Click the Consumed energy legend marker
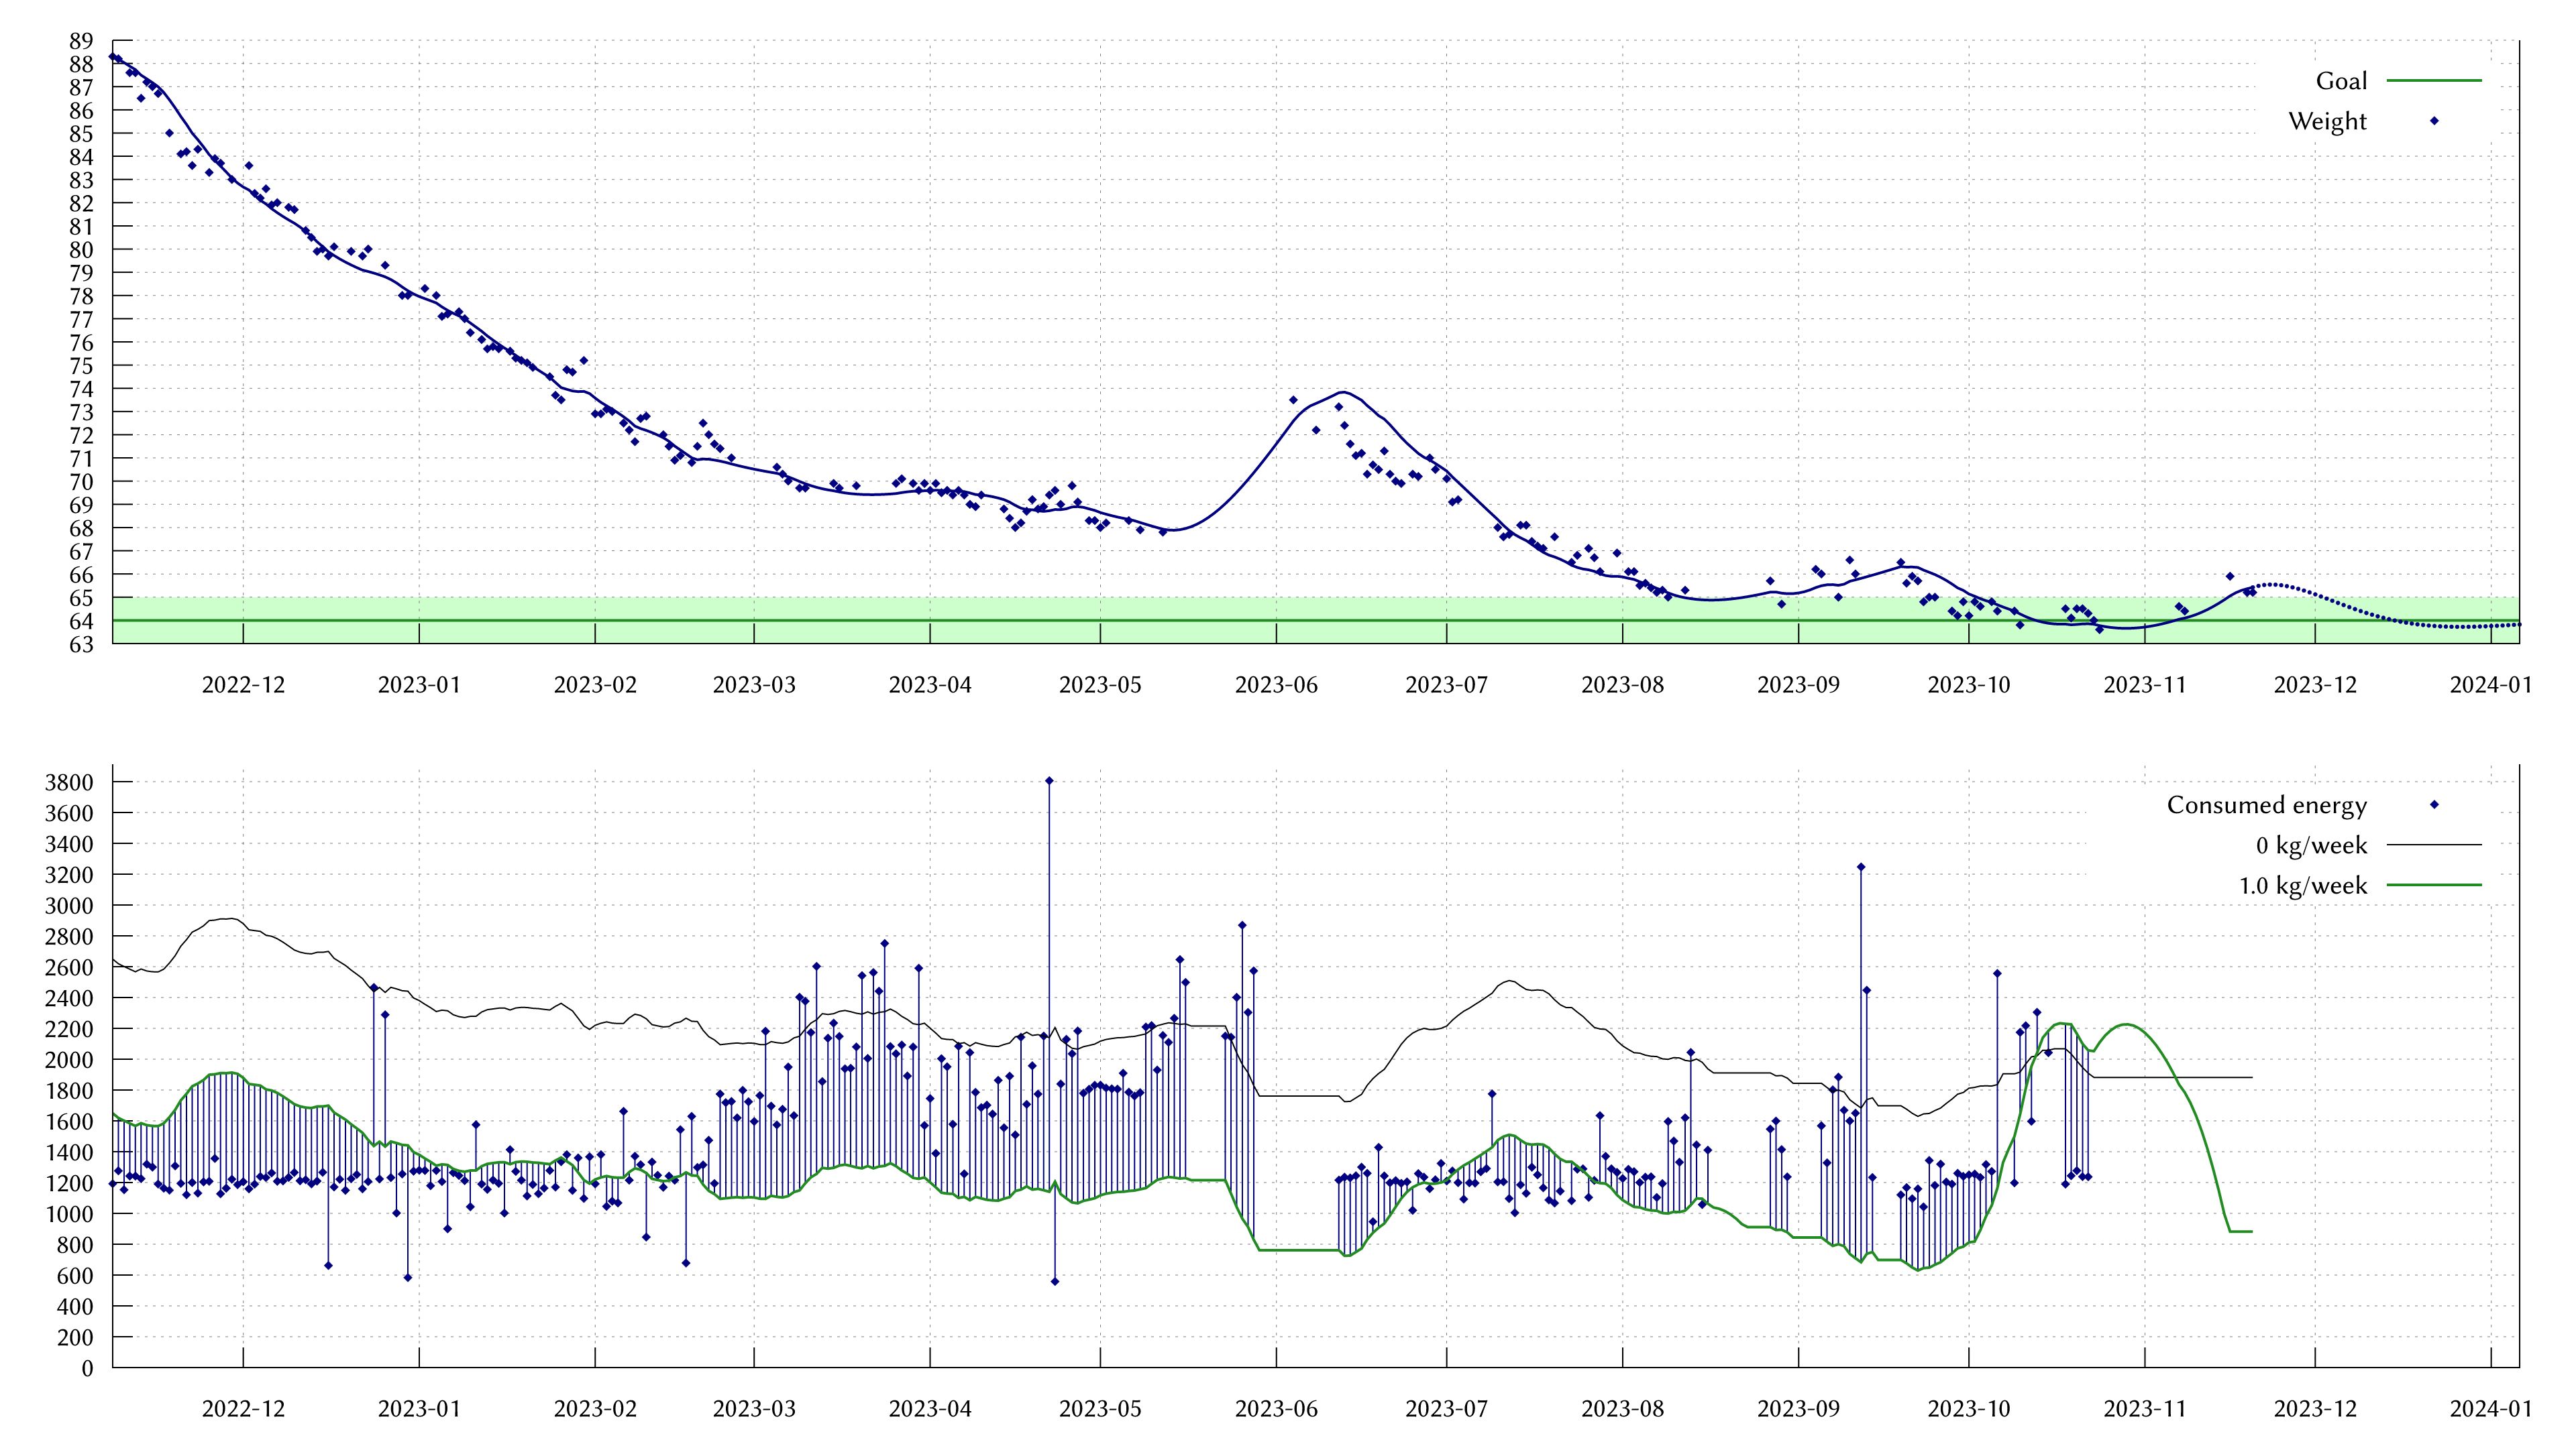 coord(2436,804)
